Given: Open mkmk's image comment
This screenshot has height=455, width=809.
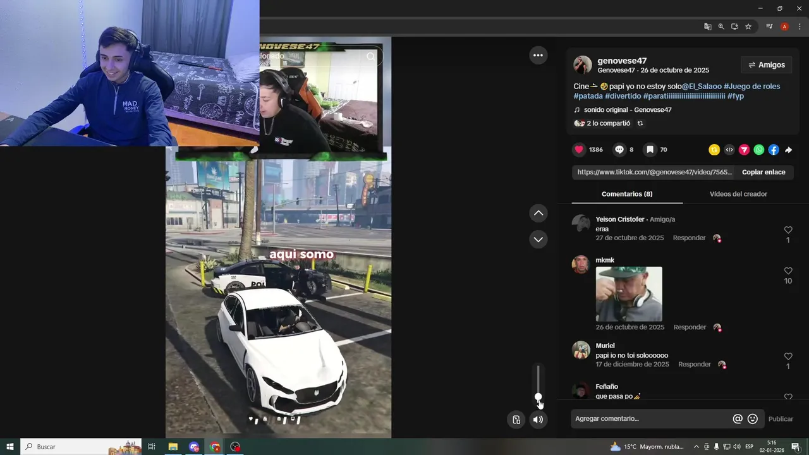Looking at the screenshot, I should click(629, 294).
